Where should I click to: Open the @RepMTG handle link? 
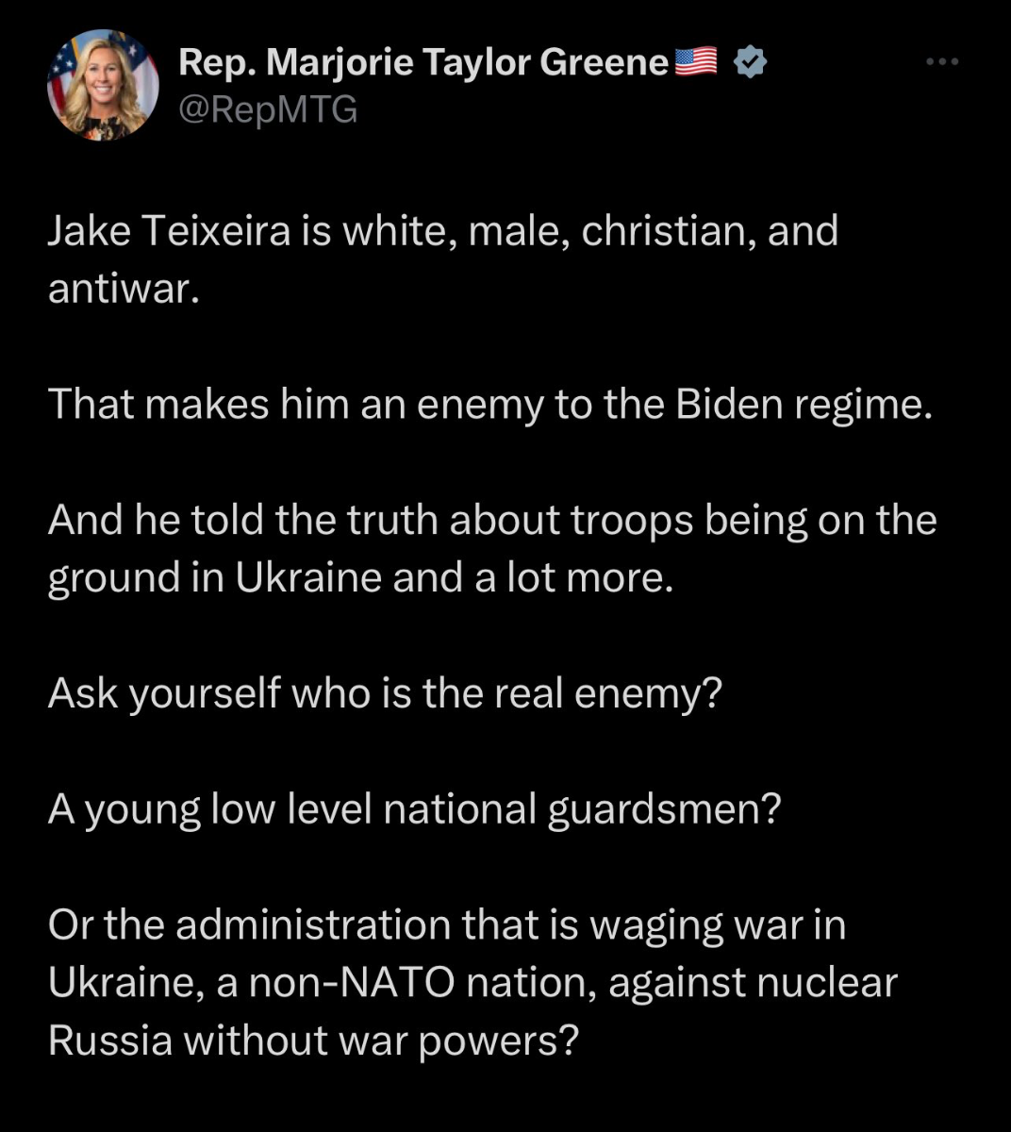[269, 110]
